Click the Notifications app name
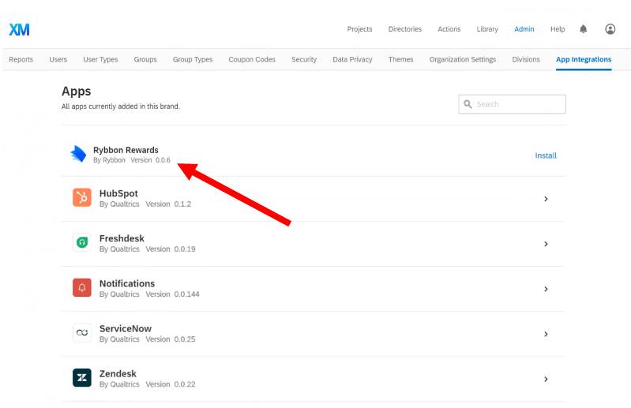631x408 pixels. pyautogui.click(x=127, y=283)
